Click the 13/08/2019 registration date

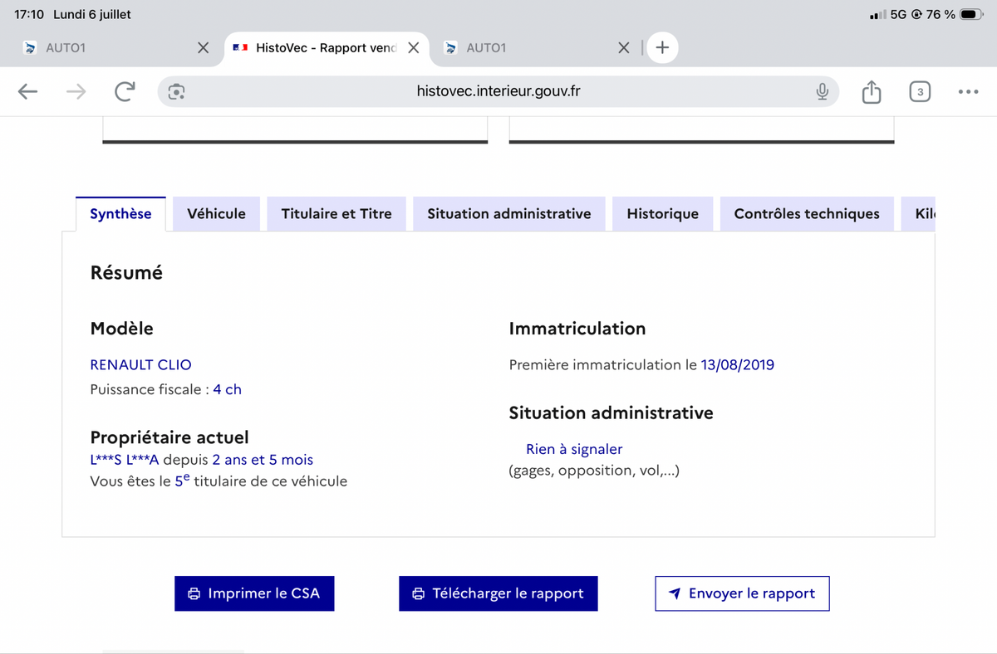[x=738, y=364]
